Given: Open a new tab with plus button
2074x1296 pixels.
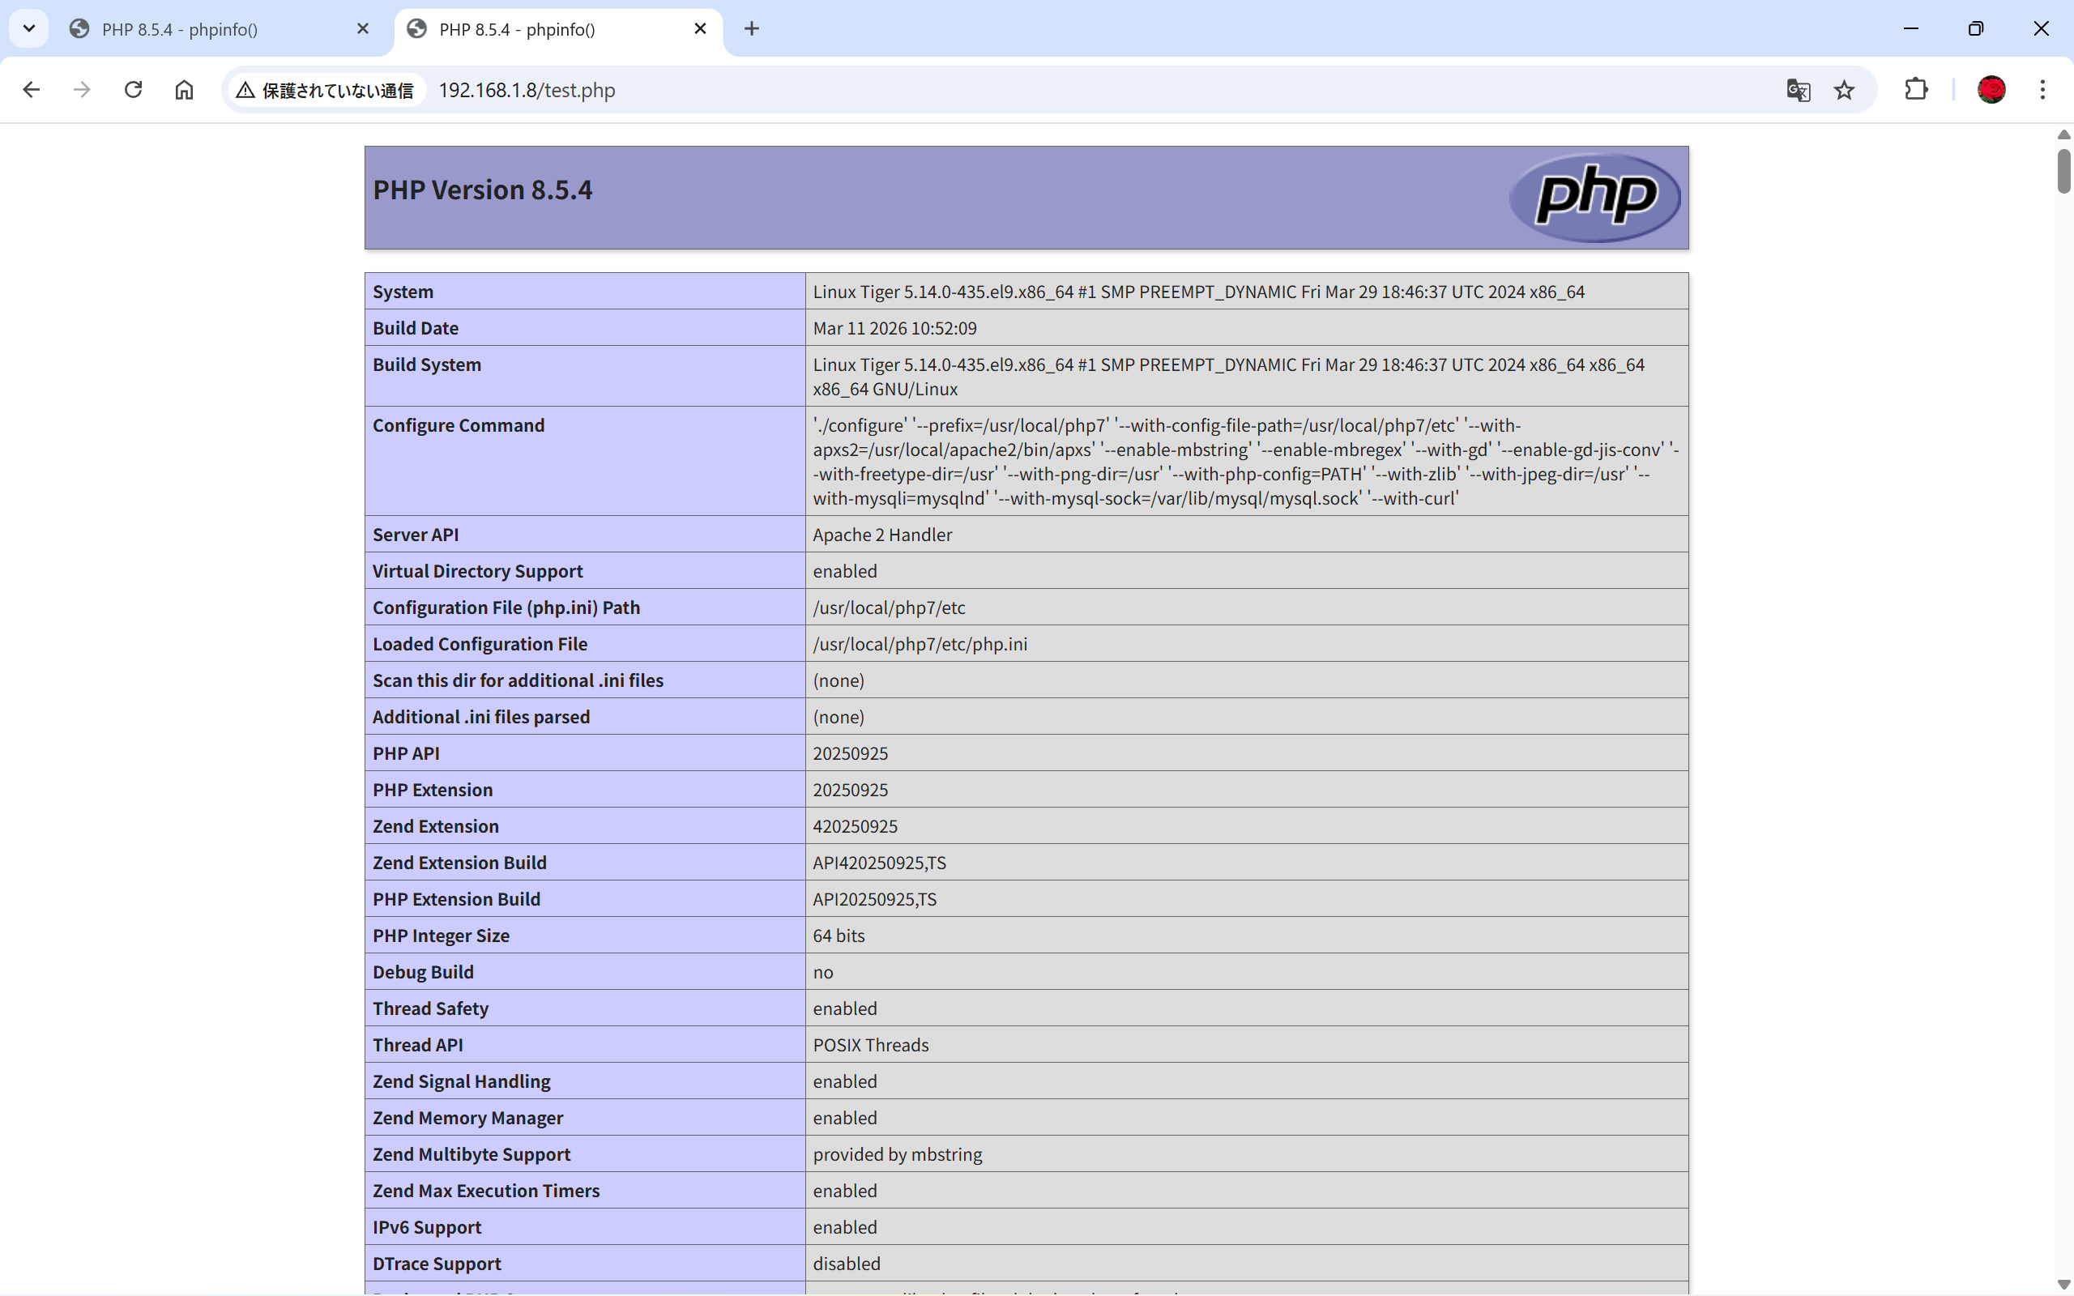Looking at the screenshot, I should [x=752, y=29].
